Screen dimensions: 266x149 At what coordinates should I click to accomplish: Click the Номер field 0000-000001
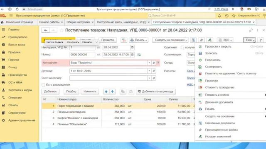click(x=82, y=55)
